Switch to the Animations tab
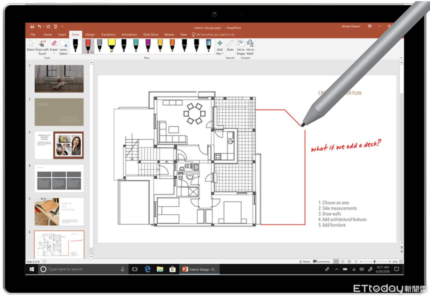Image resolution: width=430 pixels, height=297 pixels. point(129,34)
